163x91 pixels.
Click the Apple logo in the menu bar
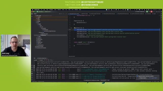tap(33, 10)
